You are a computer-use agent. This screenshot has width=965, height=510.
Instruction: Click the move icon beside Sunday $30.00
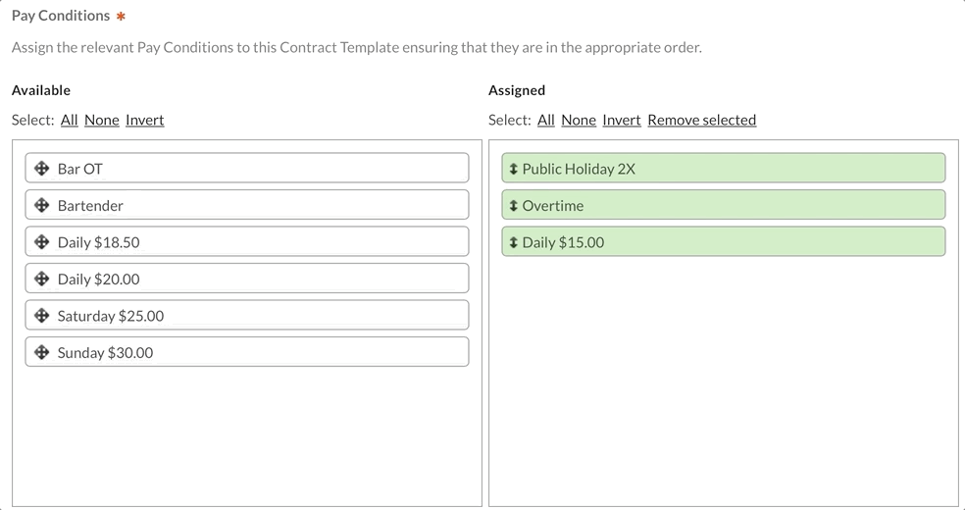(42, 353)
